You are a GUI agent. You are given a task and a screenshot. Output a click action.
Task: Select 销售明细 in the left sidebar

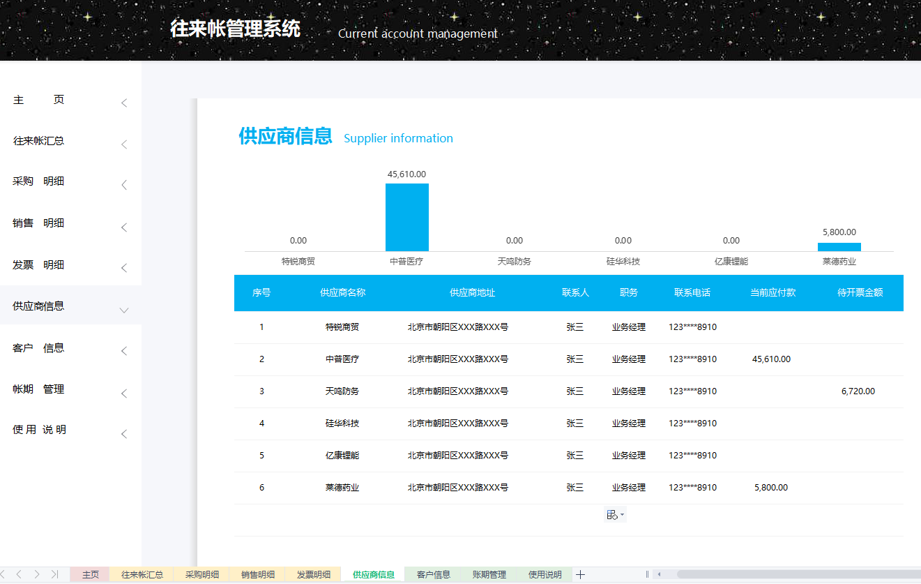tap(38, 223)
